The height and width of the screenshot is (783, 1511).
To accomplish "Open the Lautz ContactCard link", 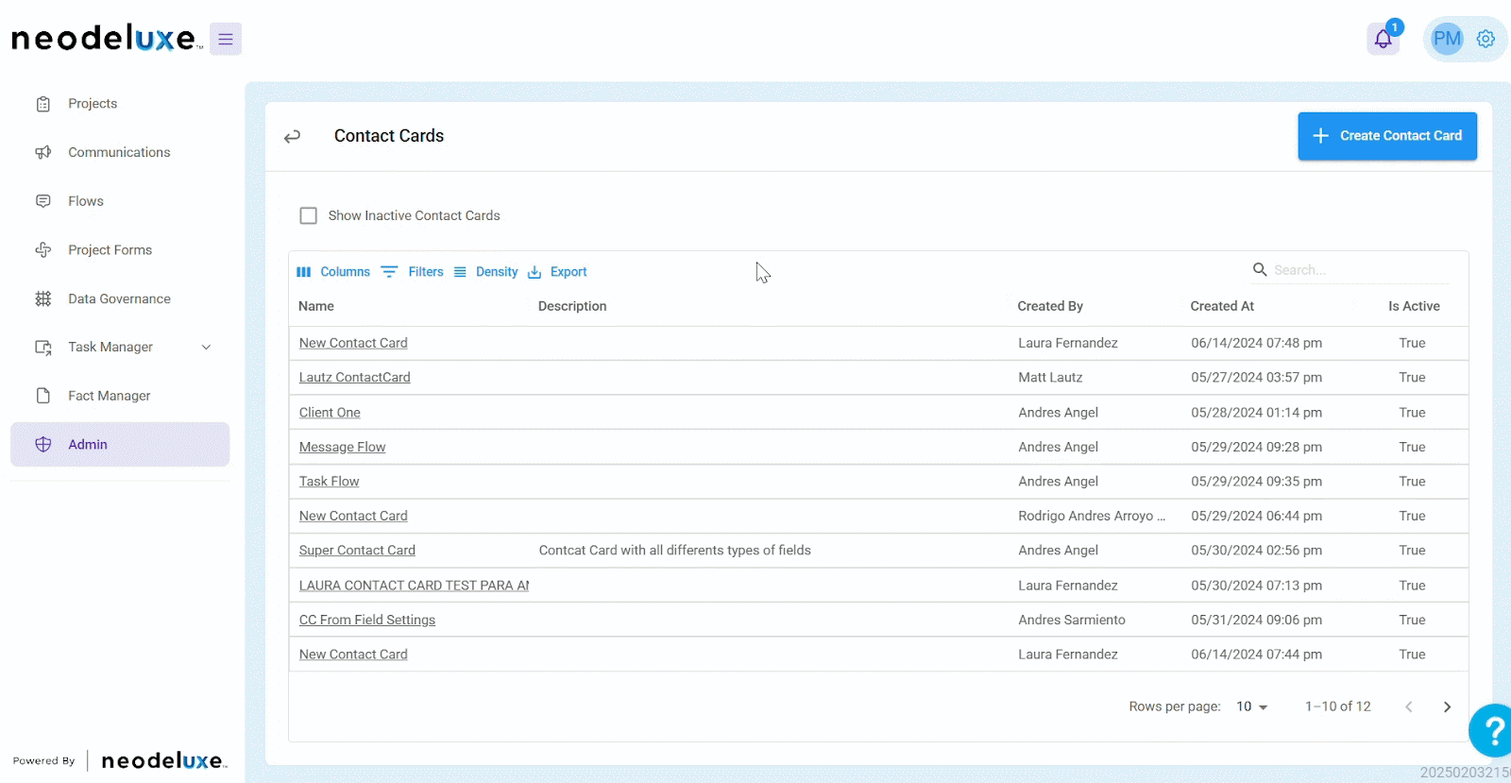I will click(x=355, y=378).
